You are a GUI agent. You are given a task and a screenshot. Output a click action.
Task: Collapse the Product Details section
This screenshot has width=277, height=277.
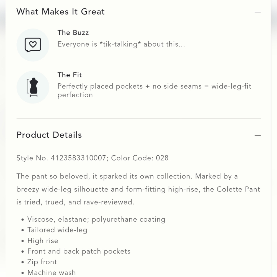(258, 135)
